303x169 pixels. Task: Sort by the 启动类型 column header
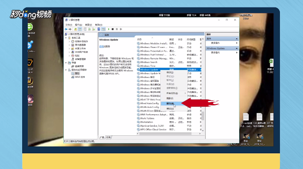[x=192, y=39]
